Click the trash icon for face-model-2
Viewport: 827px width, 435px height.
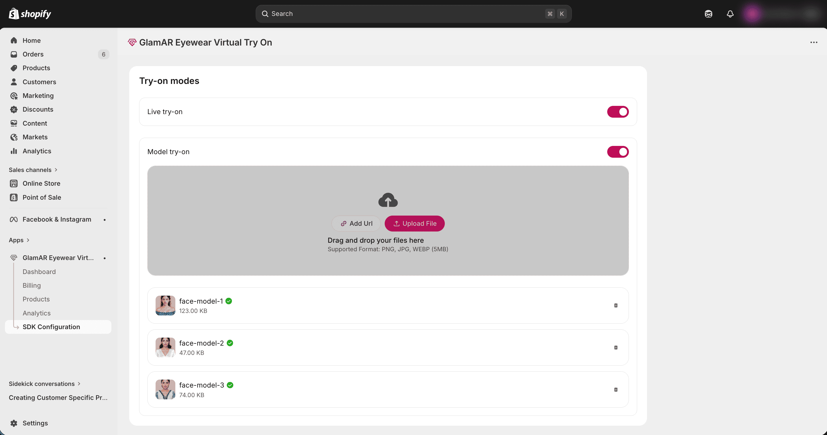(615, 348)
